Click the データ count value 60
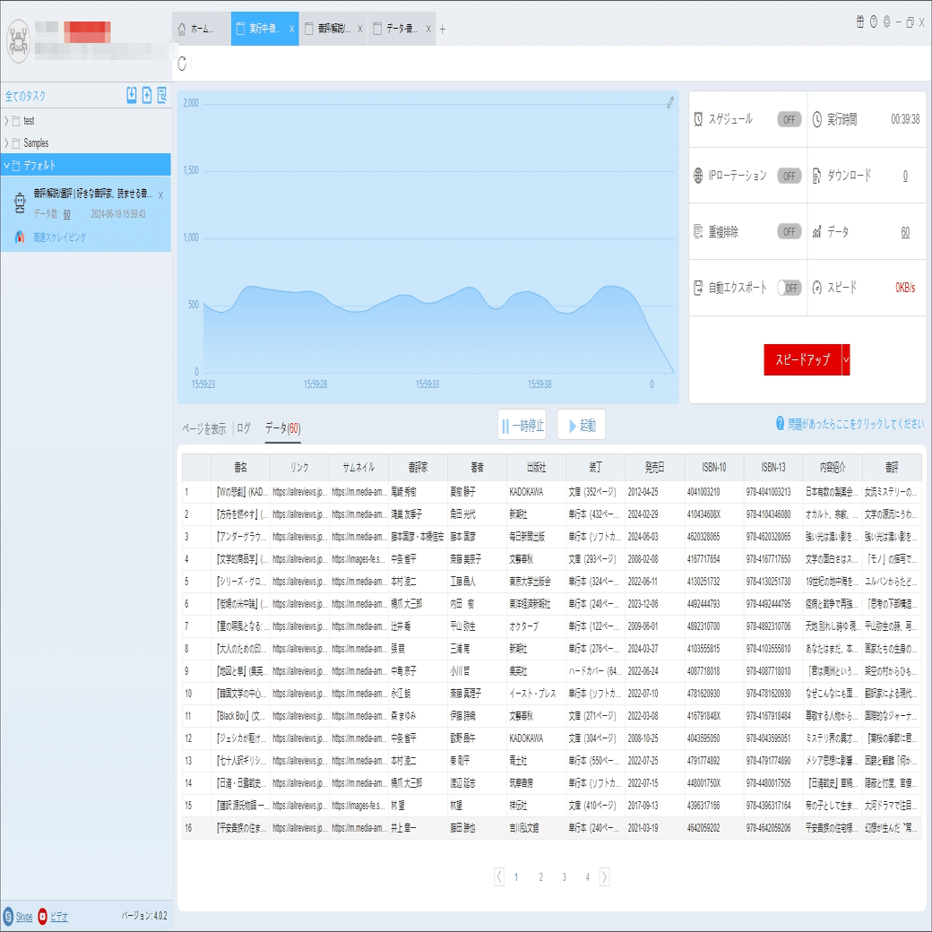 coord(905,232)
